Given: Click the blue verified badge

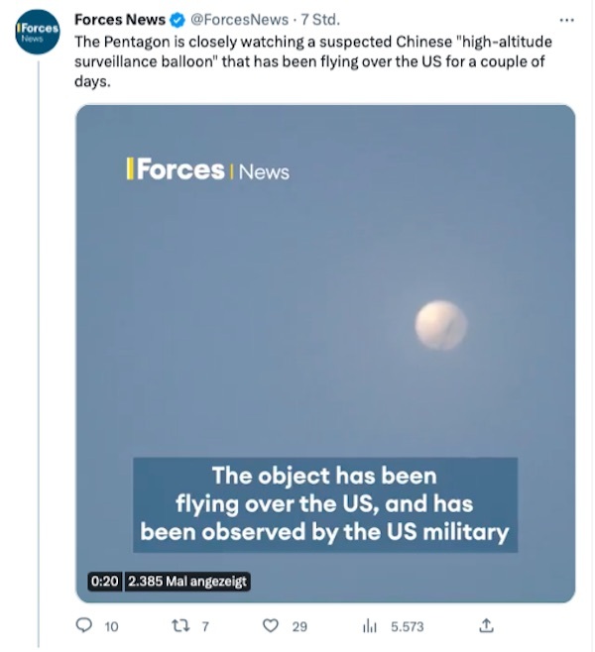Looking at the screenshot, I should pyautogui.click(x=178, y=20).
